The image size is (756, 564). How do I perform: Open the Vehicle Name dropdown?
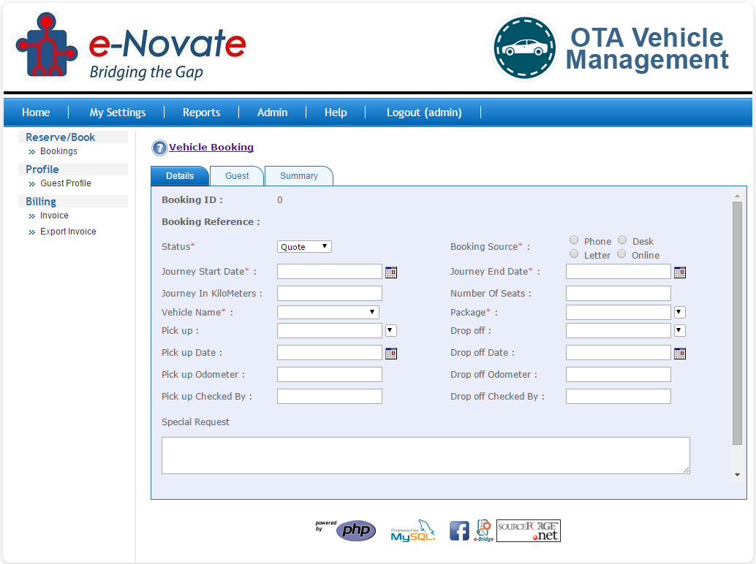click(328, 312)
